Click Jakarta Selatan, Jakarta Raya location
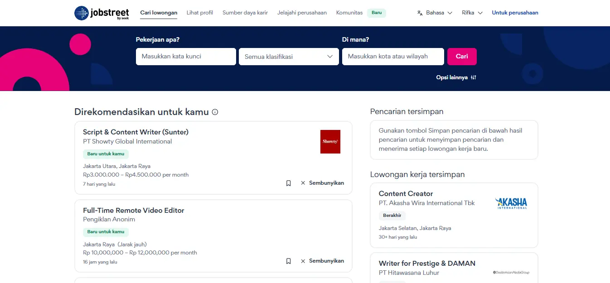This screenshot has width=610, height=283. point(415,228)
